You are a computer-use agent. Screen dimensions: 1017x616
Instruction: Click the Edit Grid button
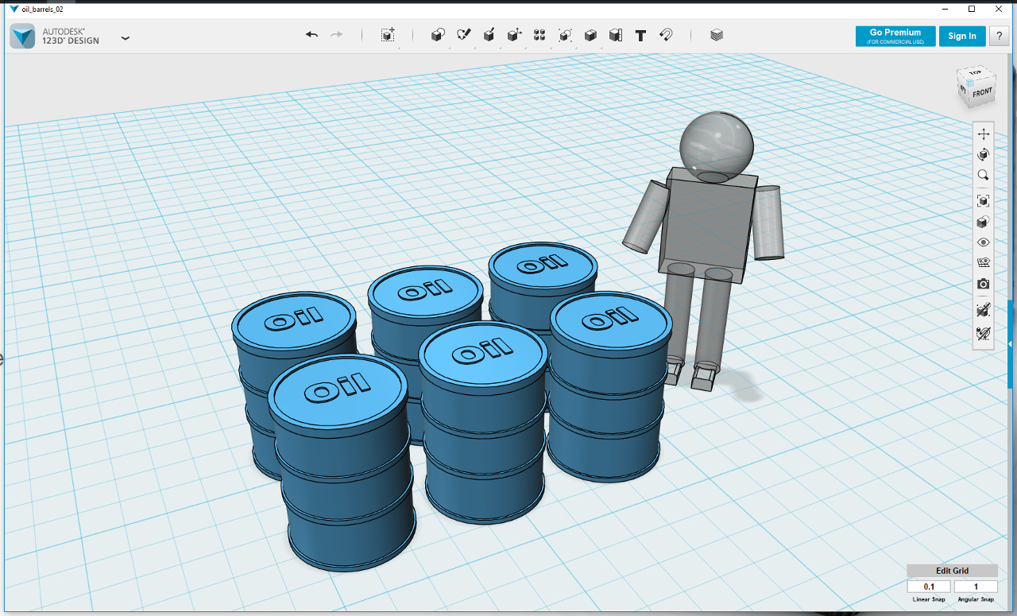pyautogui.click(x=952, y=571)
